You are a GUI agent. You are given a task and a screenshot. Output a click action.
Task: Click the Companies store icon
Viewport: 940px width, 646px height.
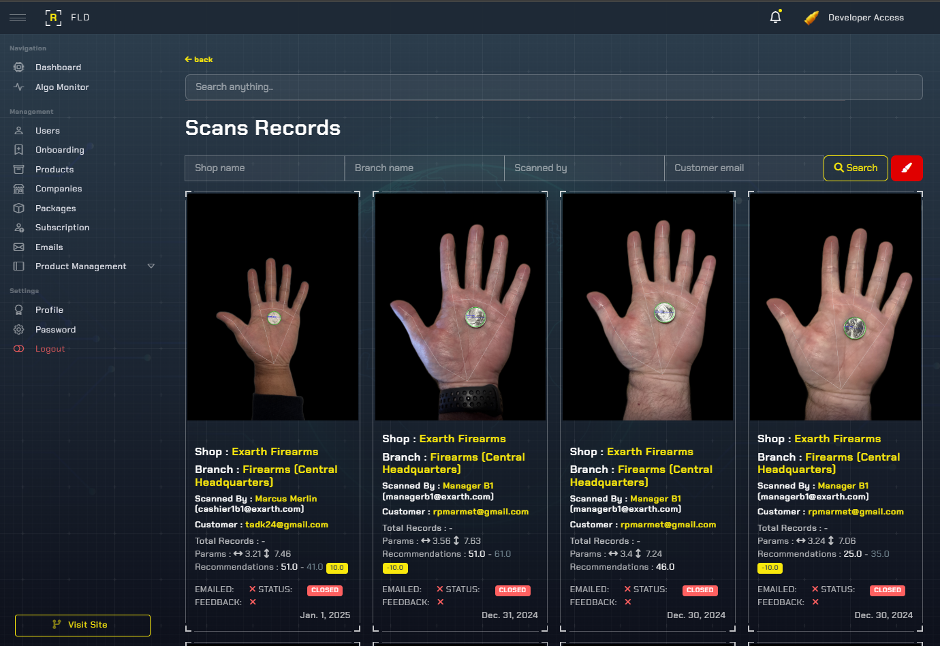pos(19,189)
